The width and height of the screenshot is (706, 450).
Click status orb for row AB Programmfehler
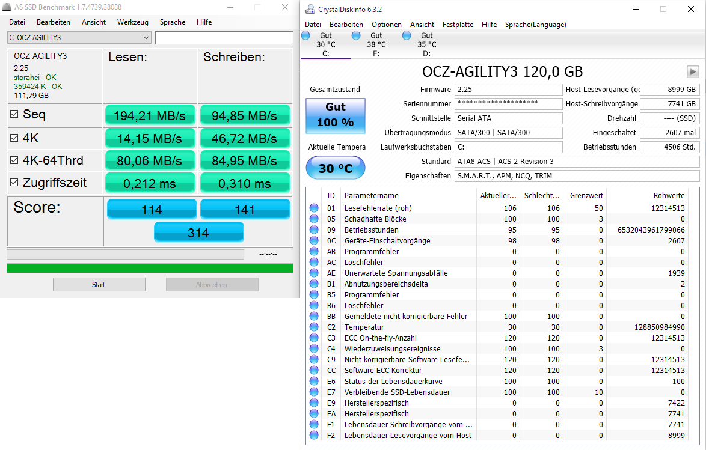click(x=314, y=251)
